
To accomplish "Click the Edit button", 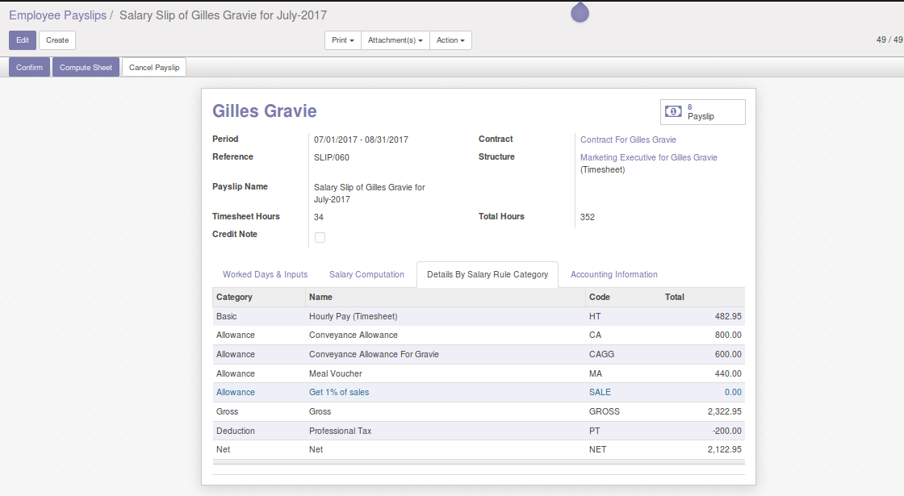I will tap(23, 40).
